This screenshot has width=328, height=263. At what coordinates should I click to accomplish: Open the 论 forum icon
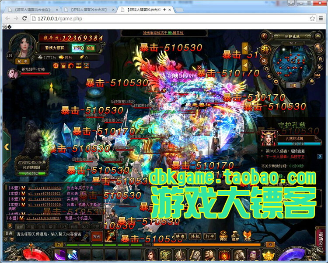coord(320,67)
